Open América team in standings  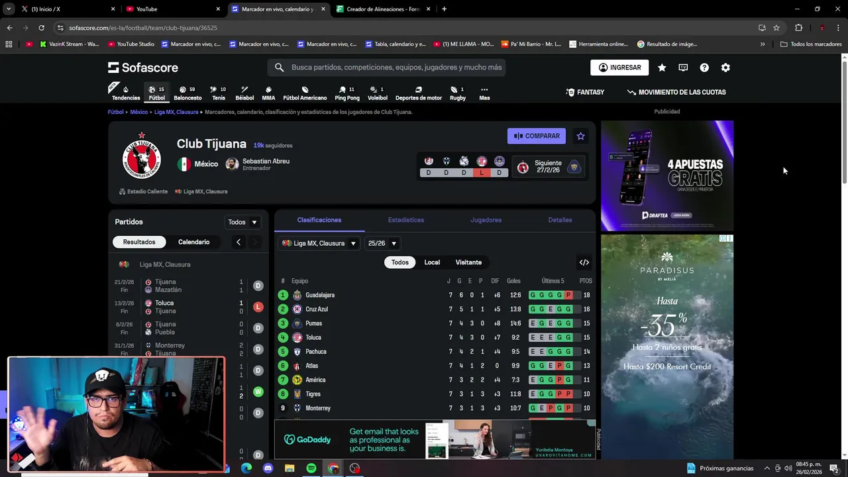click(x=315, y=380)
